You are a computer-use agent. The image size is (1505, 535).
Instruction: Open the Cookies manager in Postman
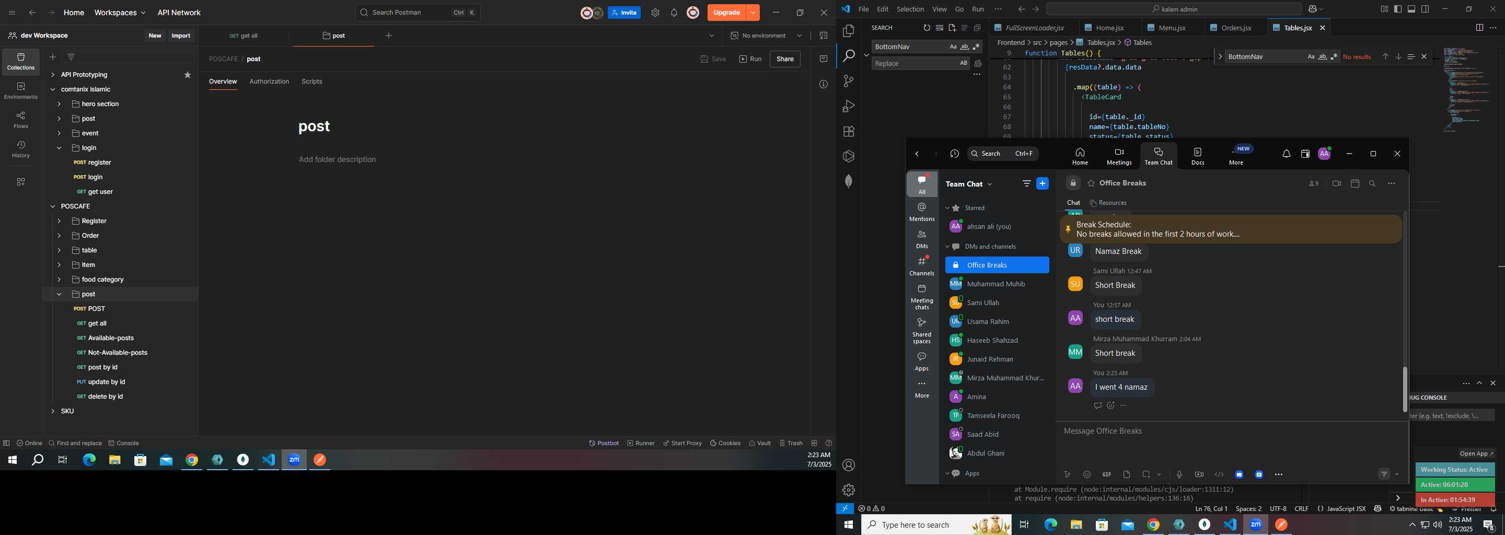(725, 443)
